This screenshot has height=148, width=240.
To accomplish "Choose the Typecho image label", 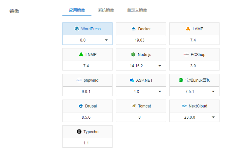I will point(91,132).
